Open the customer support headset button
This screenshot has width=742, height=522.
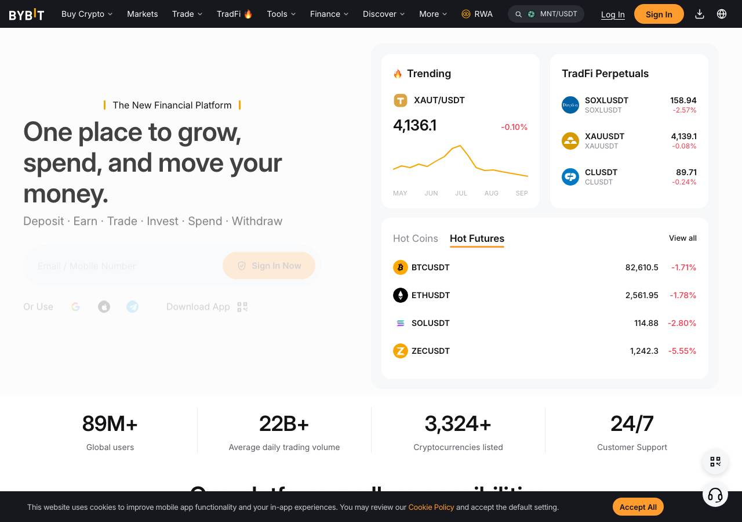pyautogui.click(x=715, y=495)
